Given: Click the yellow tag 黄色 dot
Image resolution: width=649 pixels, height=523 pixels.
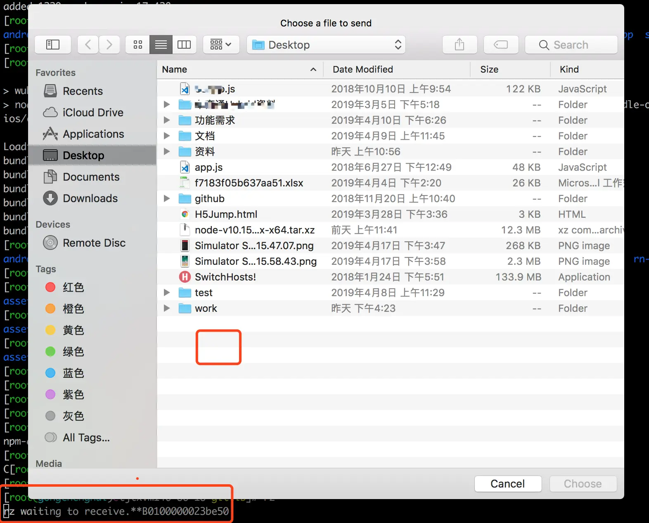Looking at the screenshot, I should tap(50, 330).
